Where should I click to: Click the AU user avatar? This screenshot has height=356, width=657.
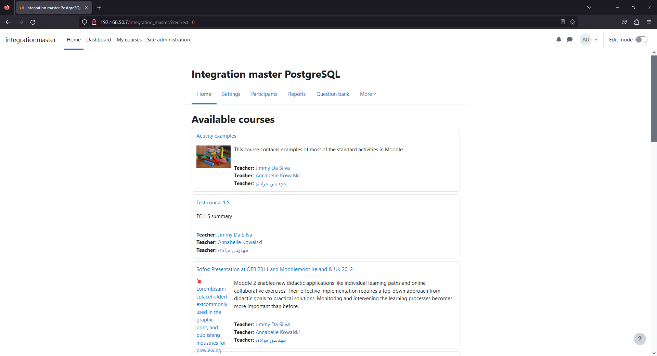586,40
